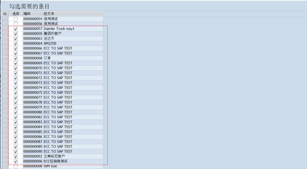
Task: Click code cell 0000000077
Action: point(33,97)
